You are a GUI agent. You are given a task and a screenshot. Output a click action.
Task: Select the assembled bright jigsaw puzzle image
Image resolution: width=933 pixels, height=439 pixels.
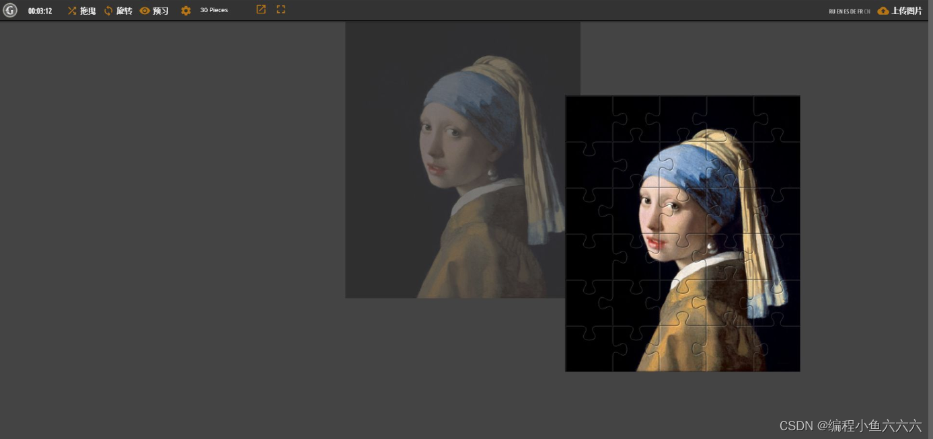coord(683,233)
